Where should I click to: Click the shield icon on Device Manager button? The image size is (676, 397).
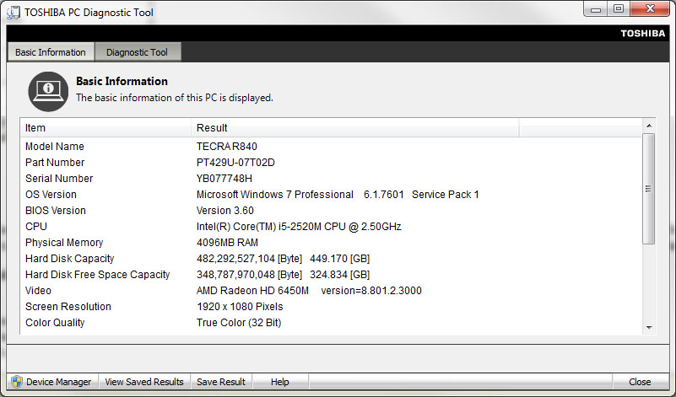[x=17, y=382]
